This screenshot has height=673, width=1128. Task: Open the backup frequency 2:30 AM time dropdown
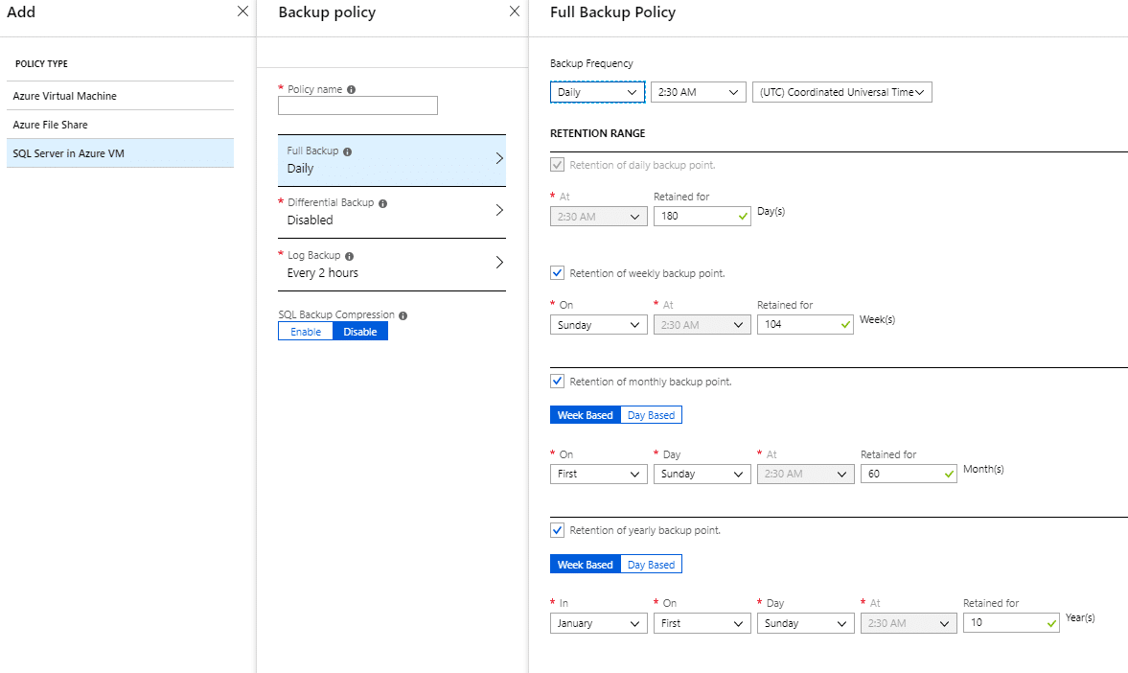[x=698, y=92]
